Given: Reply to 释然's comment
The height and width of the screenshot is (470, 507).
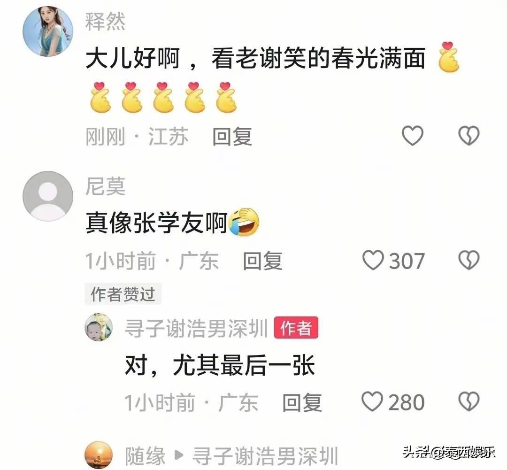Looking at the screenshot, I should tap(232, 137).
